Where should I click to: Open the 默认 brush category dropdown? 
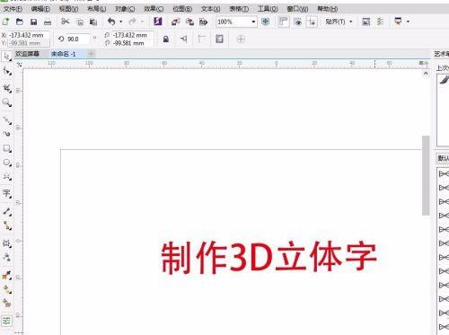pyautogui.click(x=443, y=158)
